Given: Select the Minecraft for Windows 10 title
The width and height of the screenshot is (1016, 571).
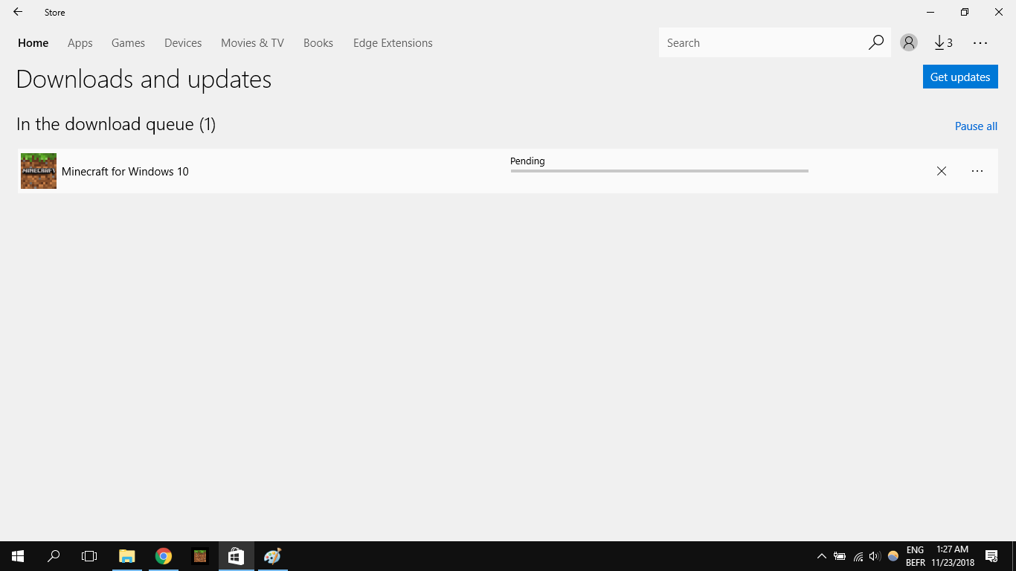Looking at the screenshot, I should 125,172.
